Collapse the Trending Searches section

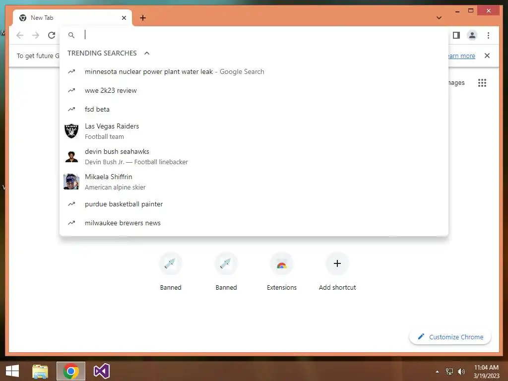click(147, 53)
